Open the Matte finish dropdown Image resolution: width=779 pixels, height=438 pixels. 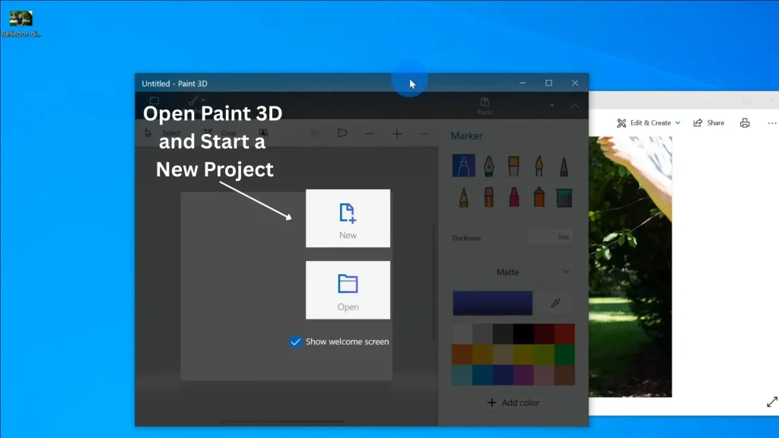[x=513, y=271]
